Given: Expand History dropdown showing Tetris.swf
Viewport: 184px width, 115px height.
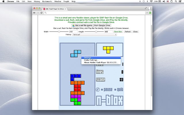Looking at the screenshot, I should point(95,34).
